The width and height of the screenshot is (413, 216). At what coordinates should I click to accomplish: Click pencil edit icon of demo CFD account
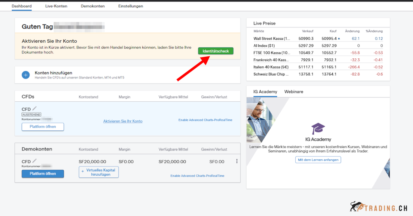[35, 160]
